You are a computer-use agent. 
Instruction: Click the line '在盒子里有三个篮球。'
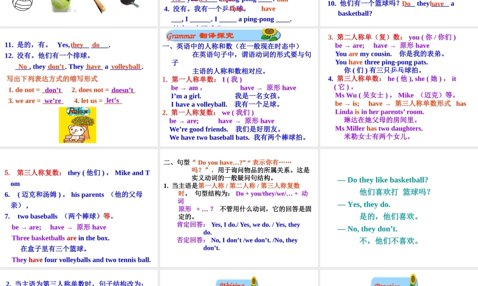click(54, 249)
